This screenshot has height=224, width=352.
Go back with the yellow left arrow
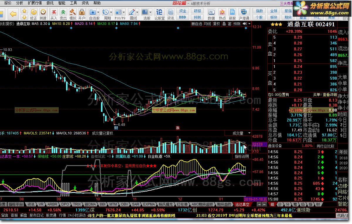(13, 14)
